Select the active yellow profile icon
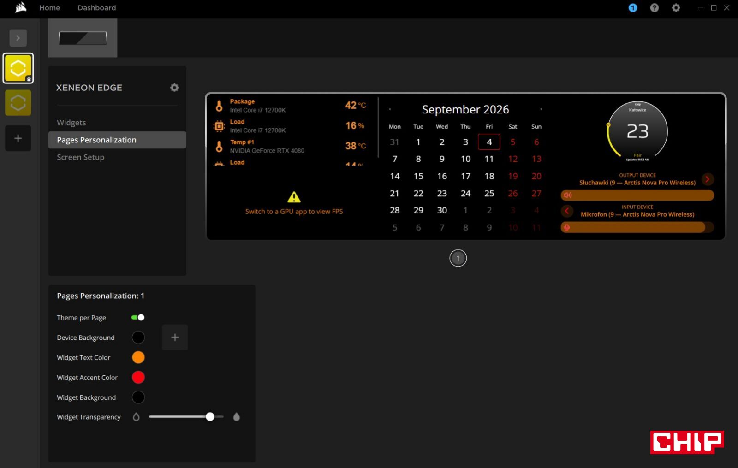738x468 pixels. pyautogui.click(x=18, y=68)
